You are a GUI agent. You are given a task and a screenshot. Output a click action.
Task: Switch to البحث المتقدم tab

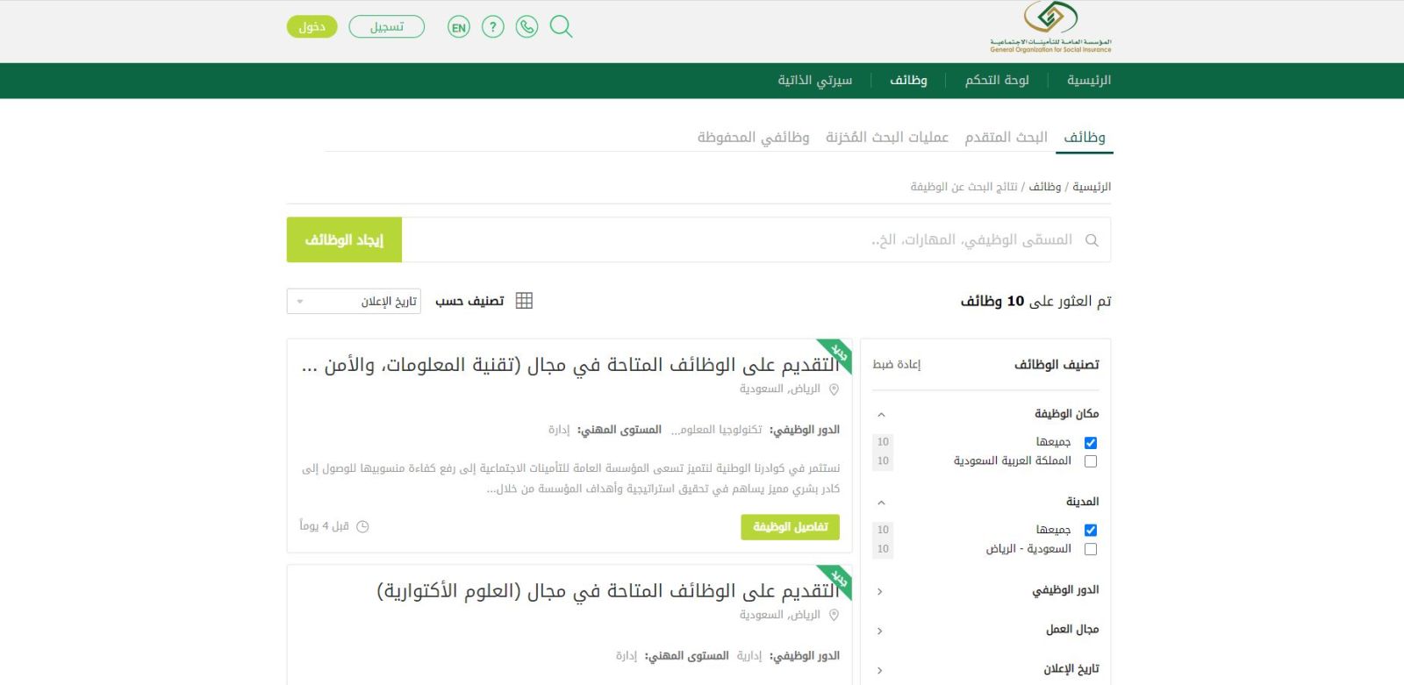point(1006,138)
